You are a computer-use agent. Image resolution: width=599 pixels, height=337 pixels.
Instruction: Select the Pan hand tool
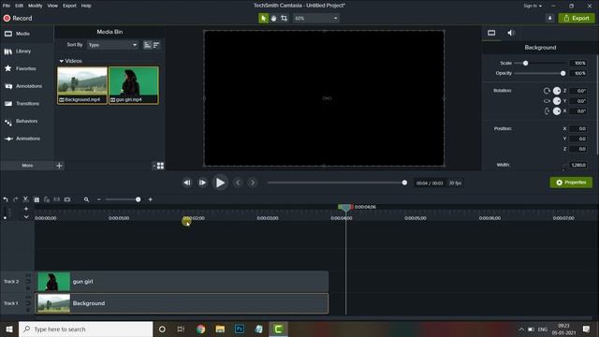pos(273,18)
